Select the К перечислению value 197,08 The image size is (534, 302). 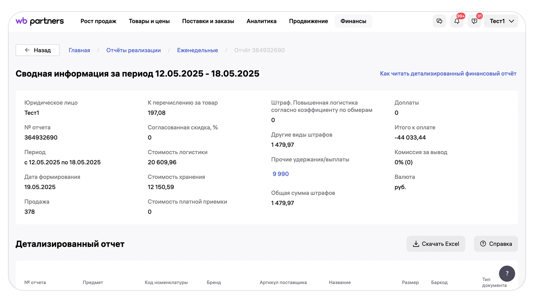pos(157,113)
